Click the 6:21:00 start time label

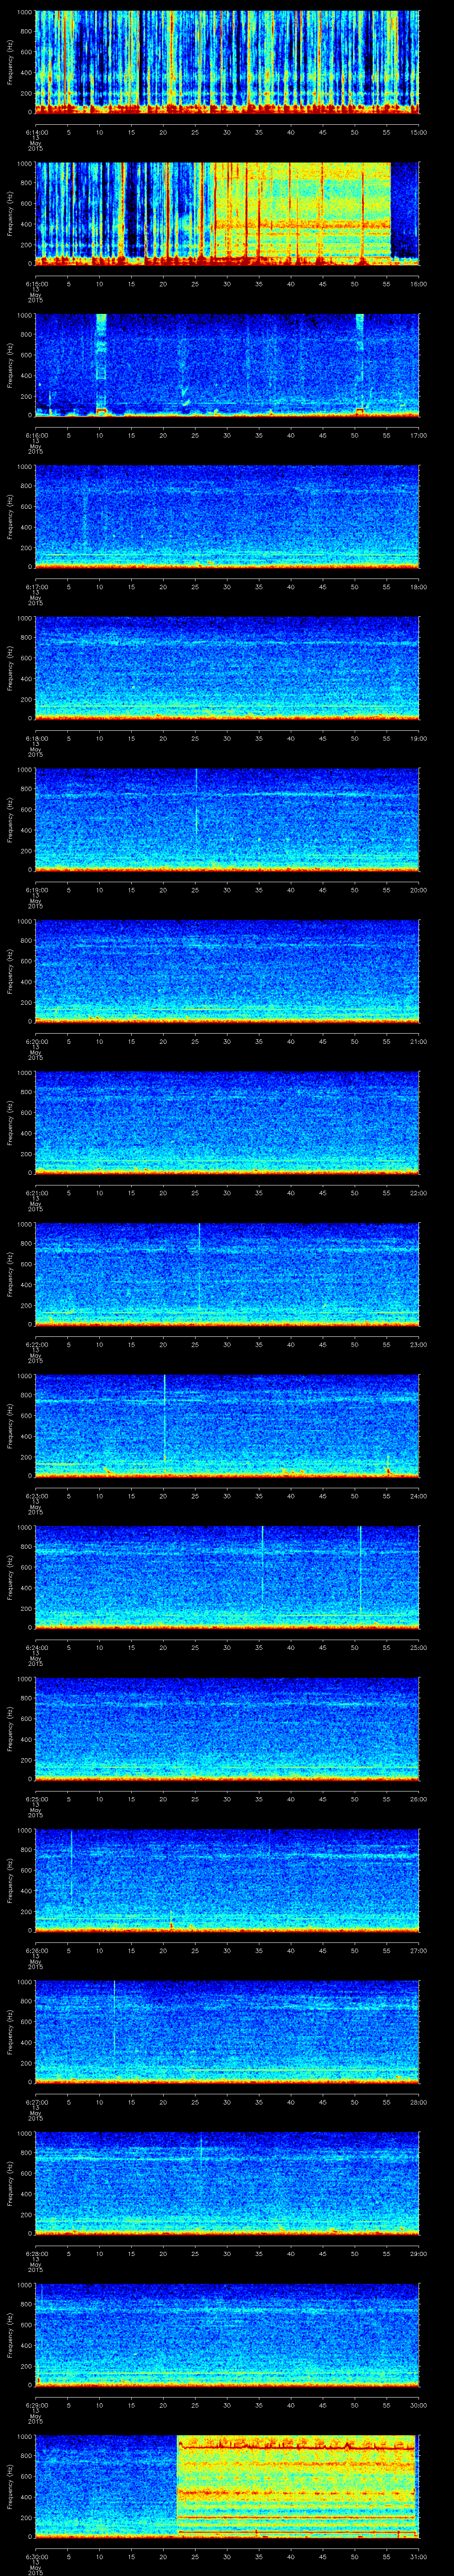point(36,1192)
